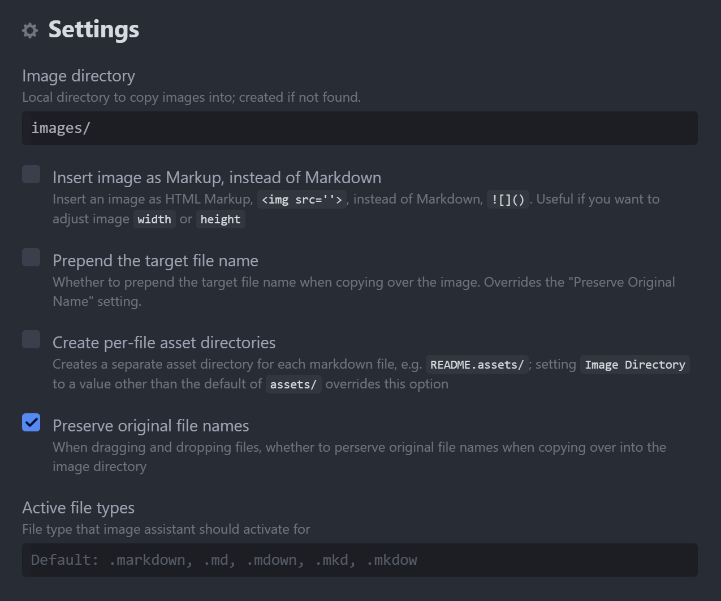Click the Image directory input showing images/

[360, 128]
